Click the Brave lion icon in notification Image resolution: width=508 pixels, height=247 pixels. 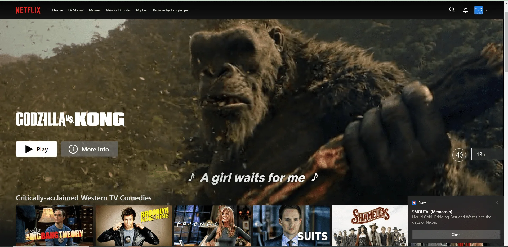coord(414,203)
